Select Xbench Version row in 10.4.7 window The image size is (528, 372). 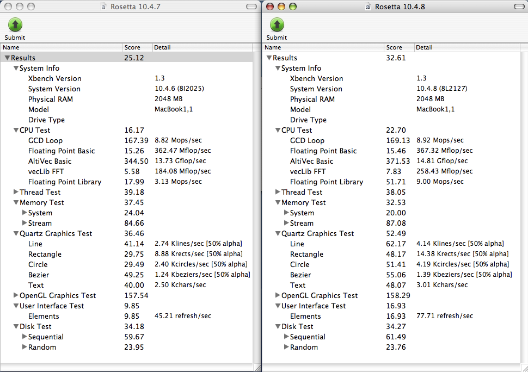(126, 78)
